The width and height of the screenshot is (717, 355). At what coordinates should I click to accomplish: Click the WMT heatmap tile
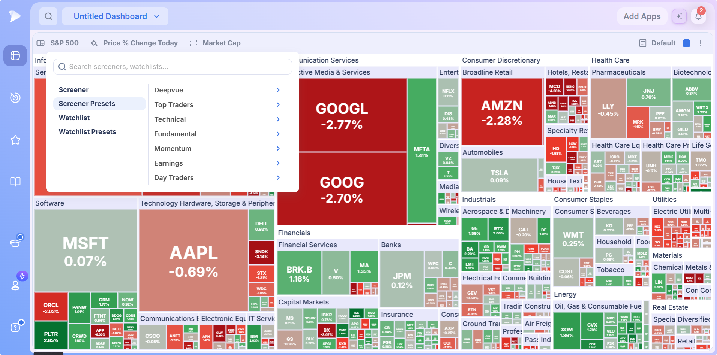pos(573,238)
